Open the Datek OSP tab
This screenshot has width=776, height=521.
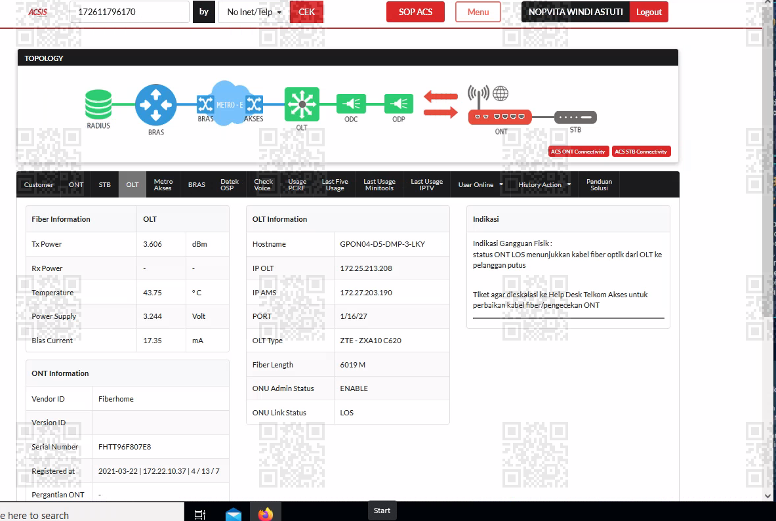coord(229,185)
